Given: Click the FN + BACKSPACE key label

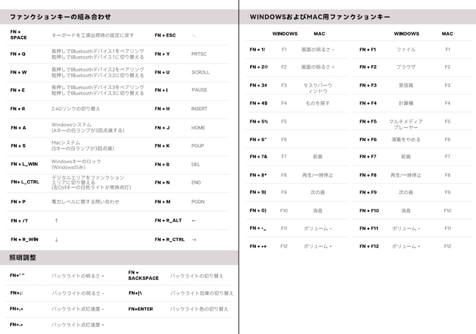Looking at the screenshot, I should click(143, 275).
